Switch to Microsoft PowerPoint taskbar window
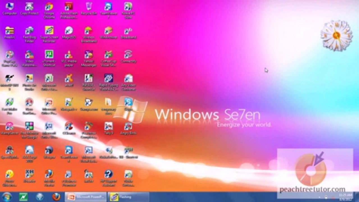Screen dimensions: 359x202 pos(86,197)
